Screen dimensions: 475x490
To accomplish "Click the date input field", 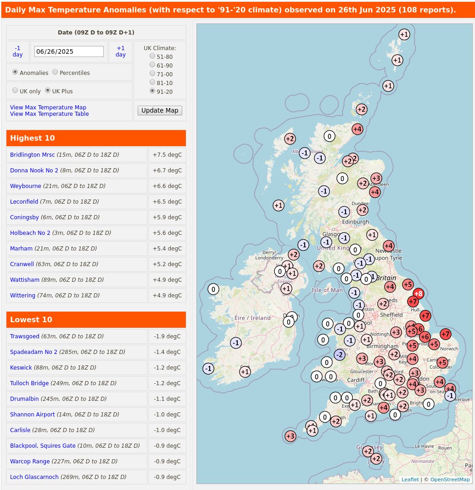I will pyautogui.click(x=69, y=51).
